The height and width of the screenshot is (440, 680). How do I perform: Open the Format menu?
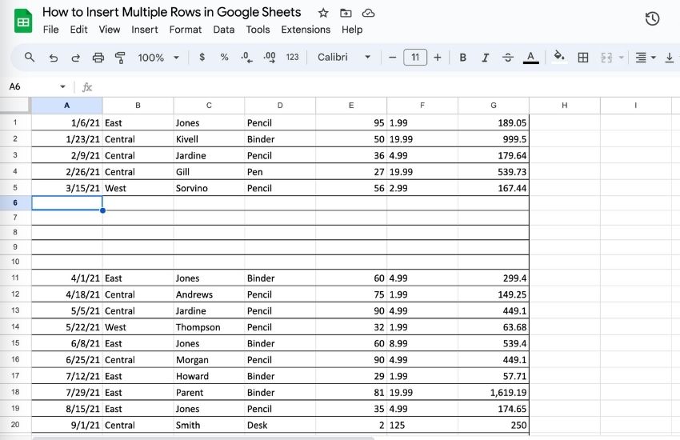[185, 30]
